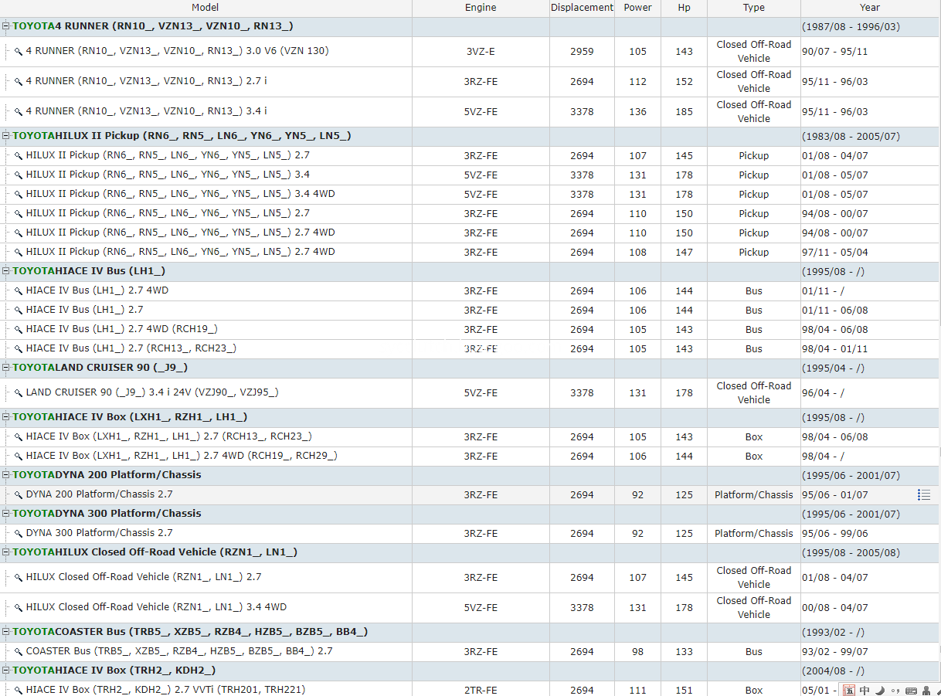The height and width of the screenshot is (696, 941).
Task: Click the magnifier icon for 4 RUNNER 2.7 i
Action: tap(19, 81)
